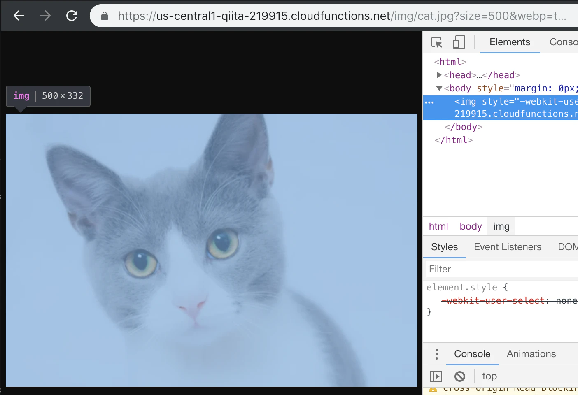Activate the inspect element picker icon

[x=437, y=42]
